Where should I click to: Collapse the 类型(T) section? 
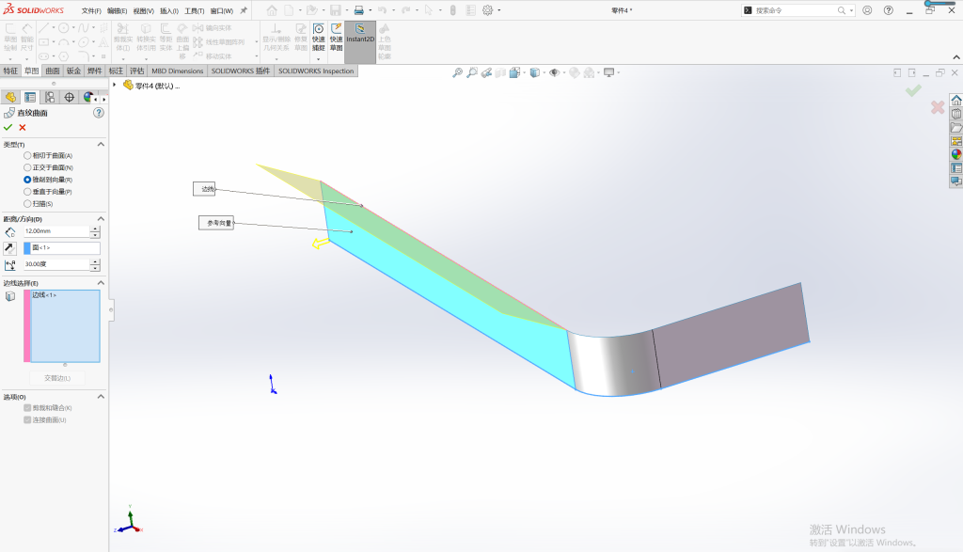(101, 144)
